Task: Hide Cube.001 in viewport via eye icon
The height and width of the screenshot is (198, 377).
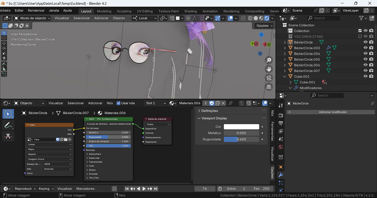Action: point(366,76)
